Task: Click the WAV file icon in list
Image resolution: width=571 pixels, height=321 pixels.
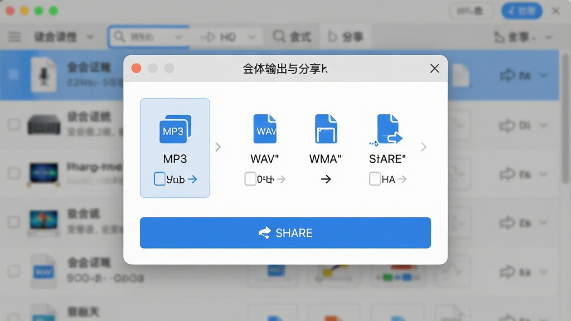Action: (43, 271)
